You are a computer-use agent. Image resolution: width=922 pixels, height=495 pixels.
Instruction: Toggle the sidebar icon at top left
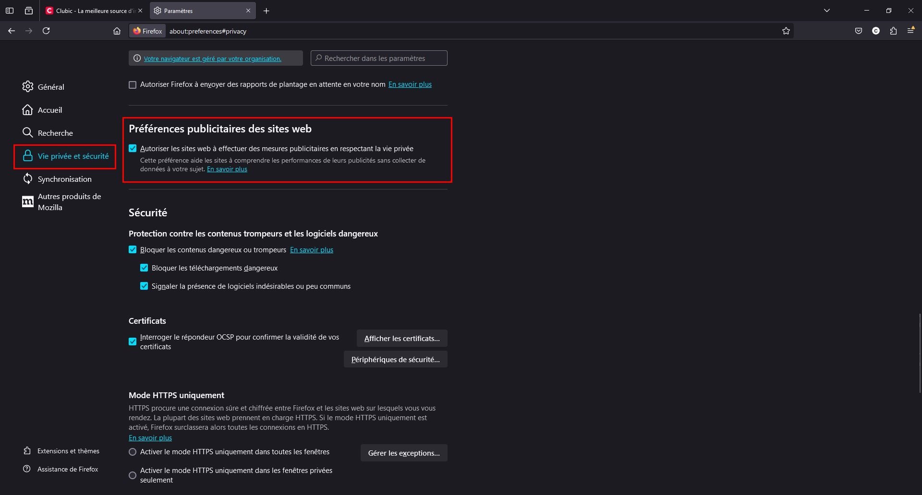pyautogui.click(x=10, y=11)
